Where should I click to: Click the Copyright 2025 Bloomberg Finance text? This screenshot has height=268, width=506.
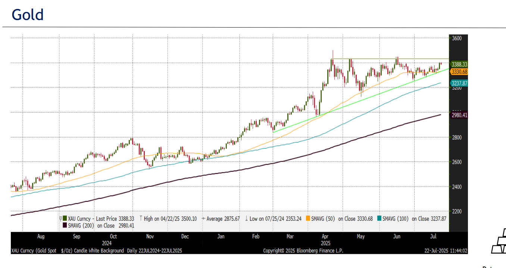(303, 251)
